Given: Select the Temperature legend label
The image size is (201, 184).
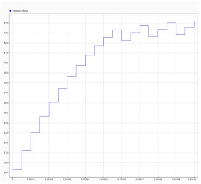Looking at the screenshot, I should click(20, 11).
